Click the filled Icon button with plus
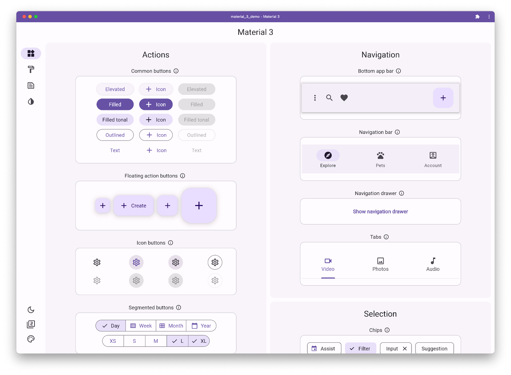The width and height of the screenshot is (511, 375). (156, 104)
